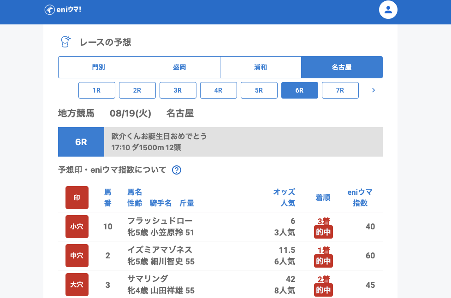Click the selected 6R race button
The width and height of the screenshot is (451, 298).
click(x=300, y=90)
